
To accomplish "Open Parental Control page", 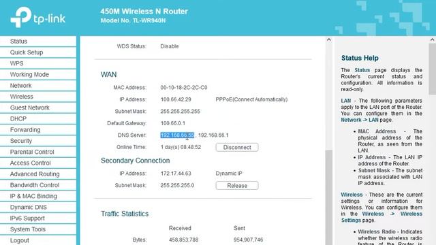I will pyautogui.click(x=38, y=152).
